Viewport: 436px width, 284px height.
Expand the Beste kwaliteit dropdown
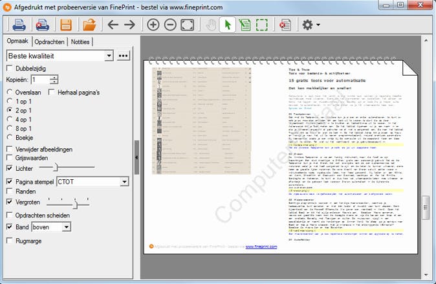point(109,56)
